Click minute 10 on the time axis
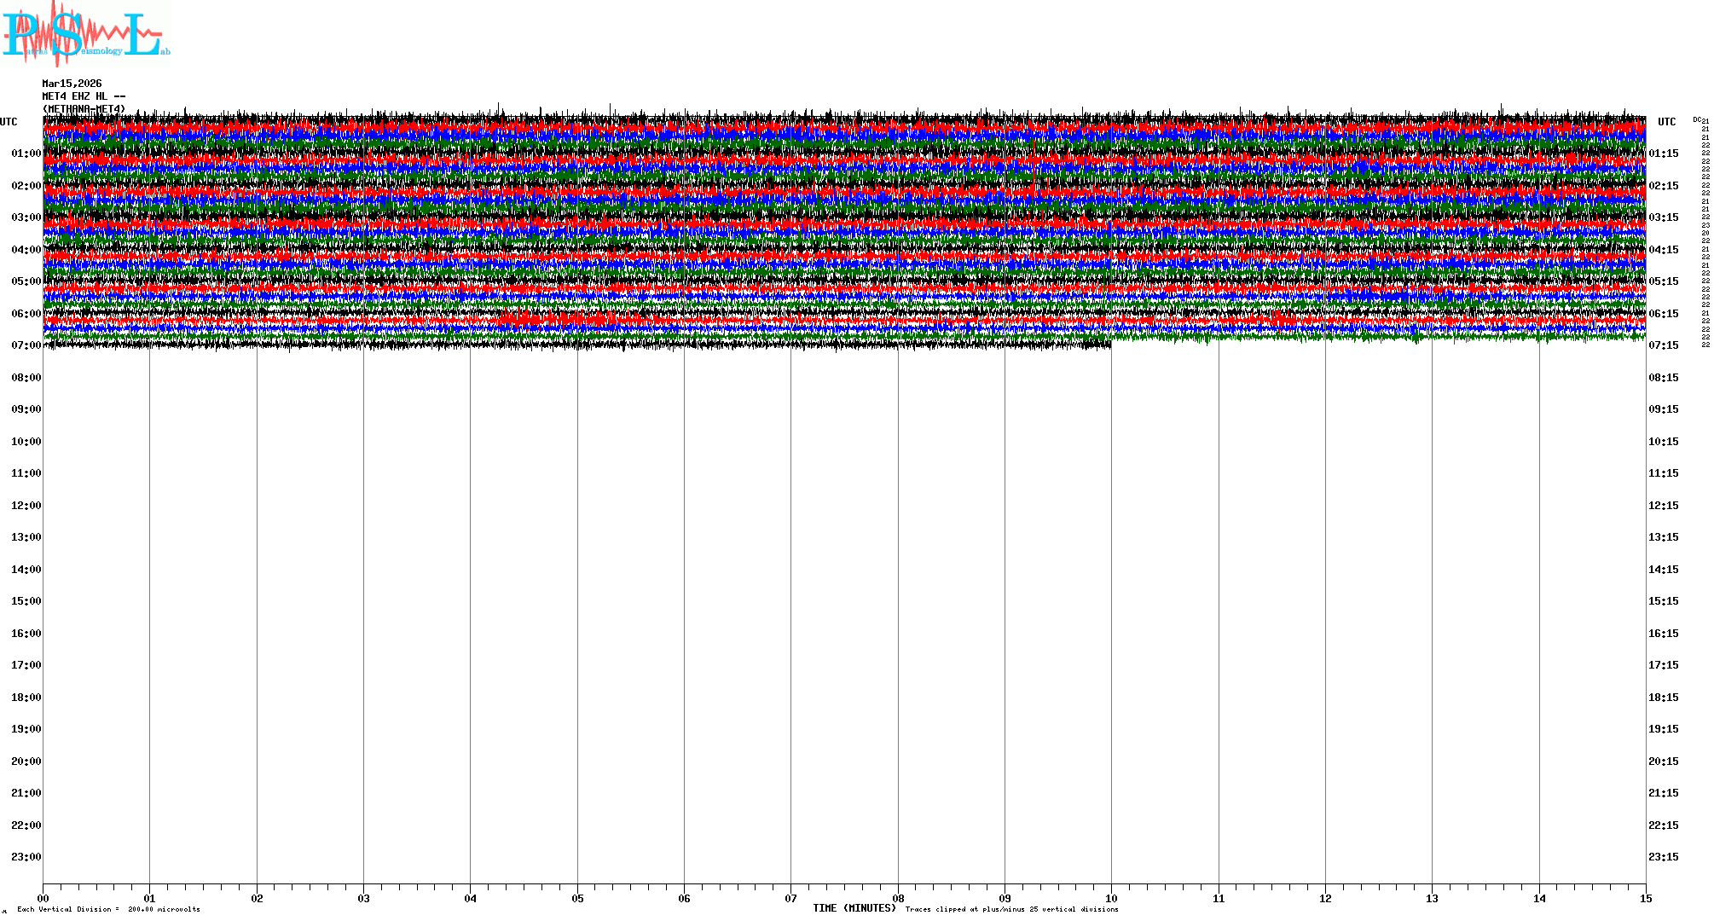The width and height of the screenshot is (1714, 921). (1111, 898)
